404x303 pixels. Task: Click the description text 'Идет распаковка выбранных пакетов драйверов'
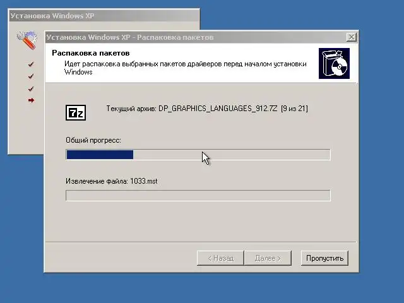tap(143, 64)
